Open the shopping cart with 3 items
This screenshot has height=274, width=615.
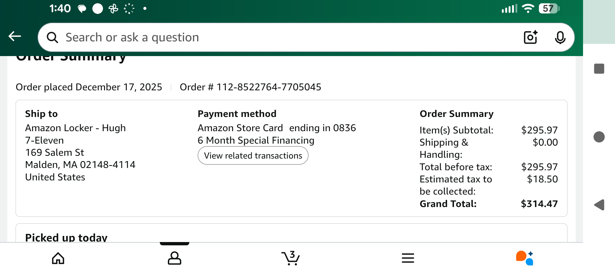click(x=291, y=258)
